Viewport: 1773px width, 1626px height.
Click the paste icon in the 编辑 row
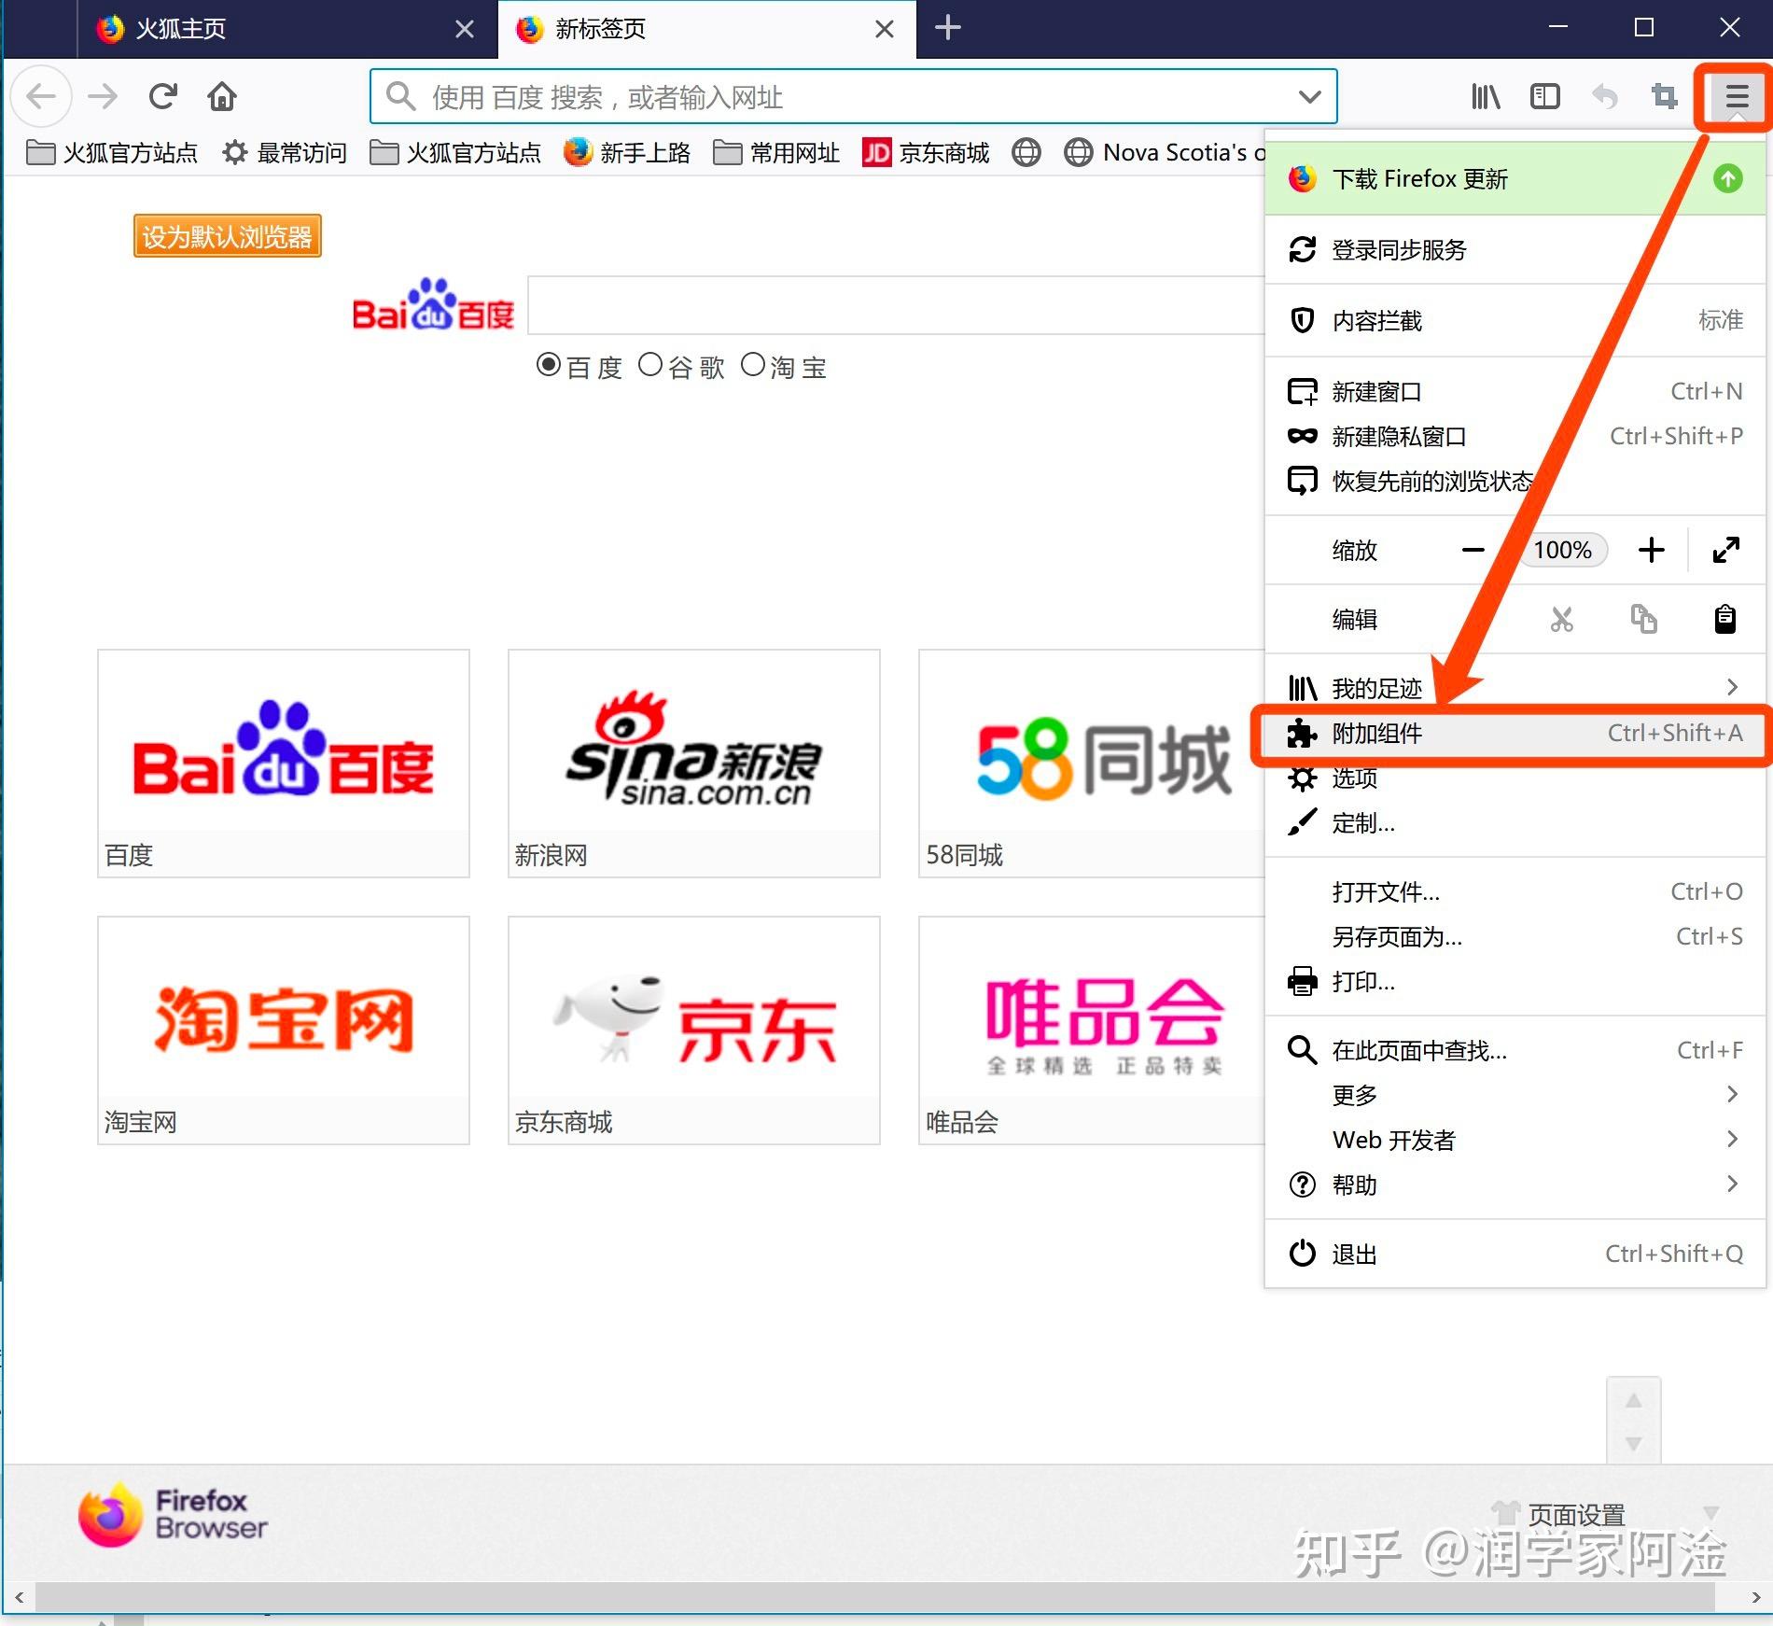1724,619
